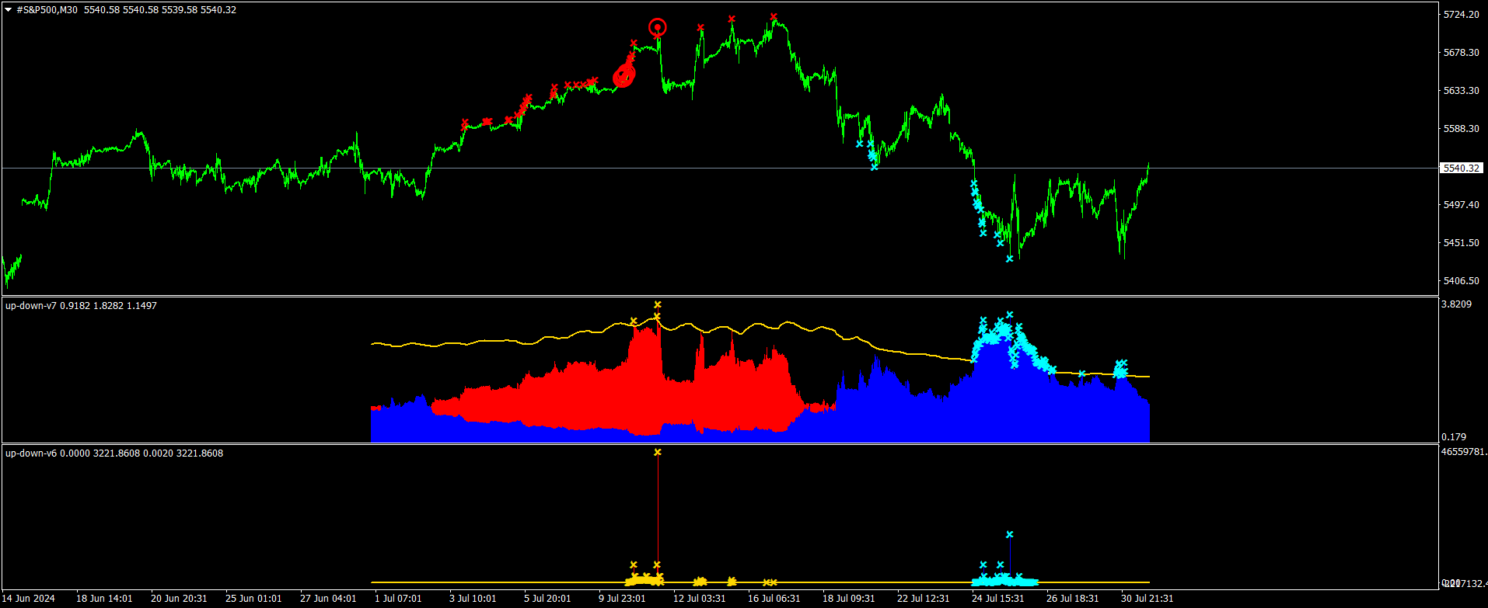Click the highest cyan X in up-down-v7 panel

[1009, 315]
